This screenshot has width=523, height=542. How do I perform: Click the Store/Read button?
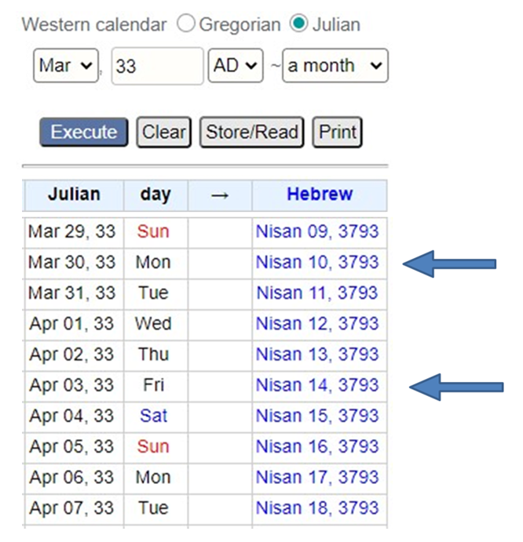click(x=252, y=132)
